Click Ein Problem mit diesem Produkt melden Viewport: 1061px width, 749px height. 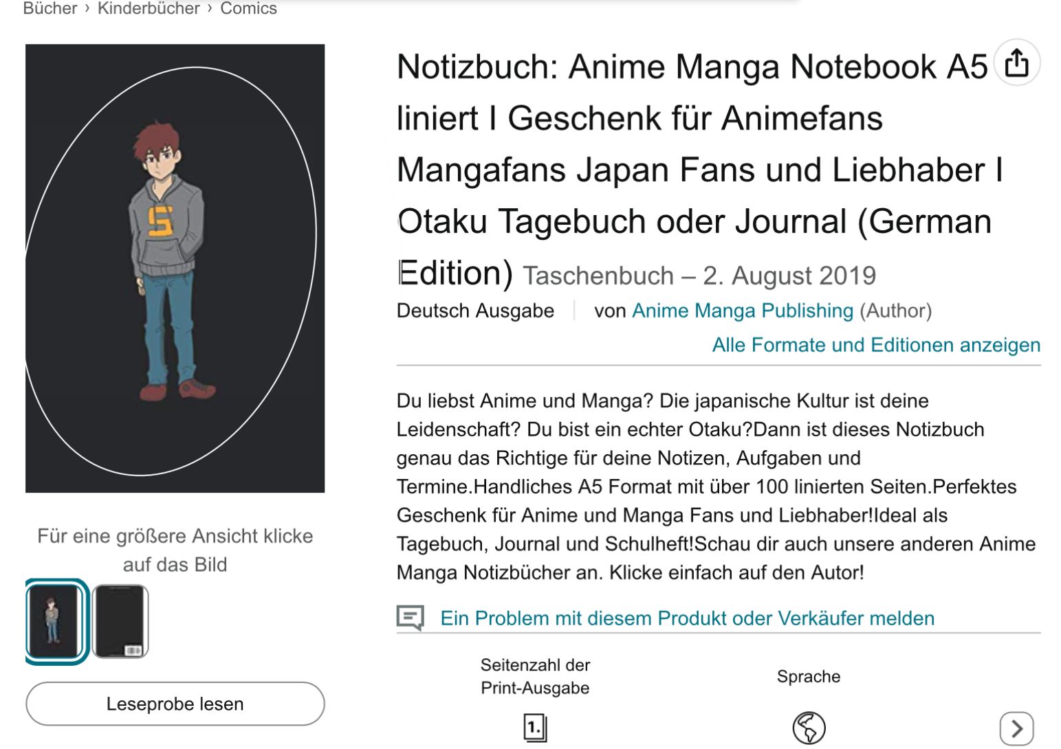click(x=687, y=618)
